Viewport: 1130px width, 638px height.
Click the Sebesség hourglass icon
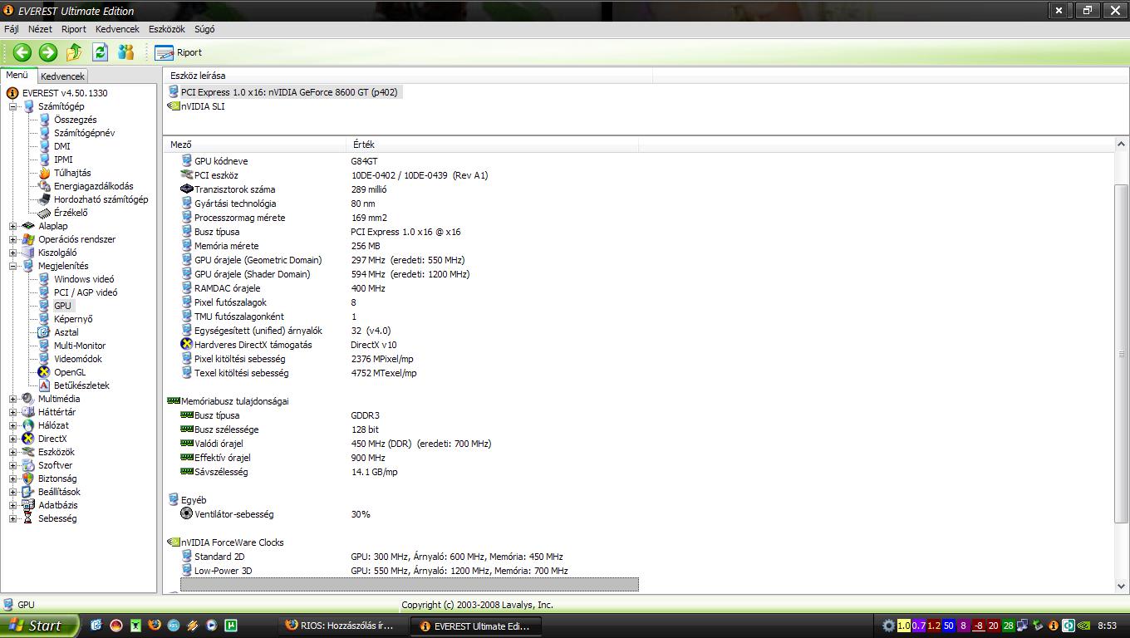pyautogui.click(x=28, y=518)
